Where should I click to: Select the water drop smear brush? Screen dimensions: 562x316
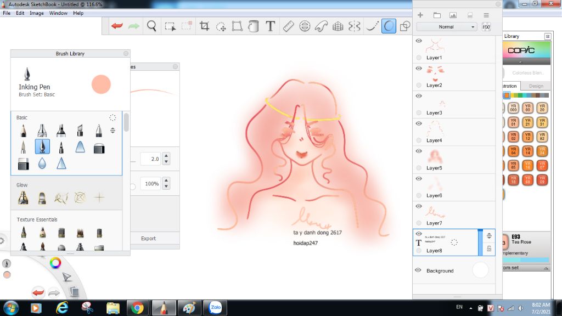coord(42,163)
